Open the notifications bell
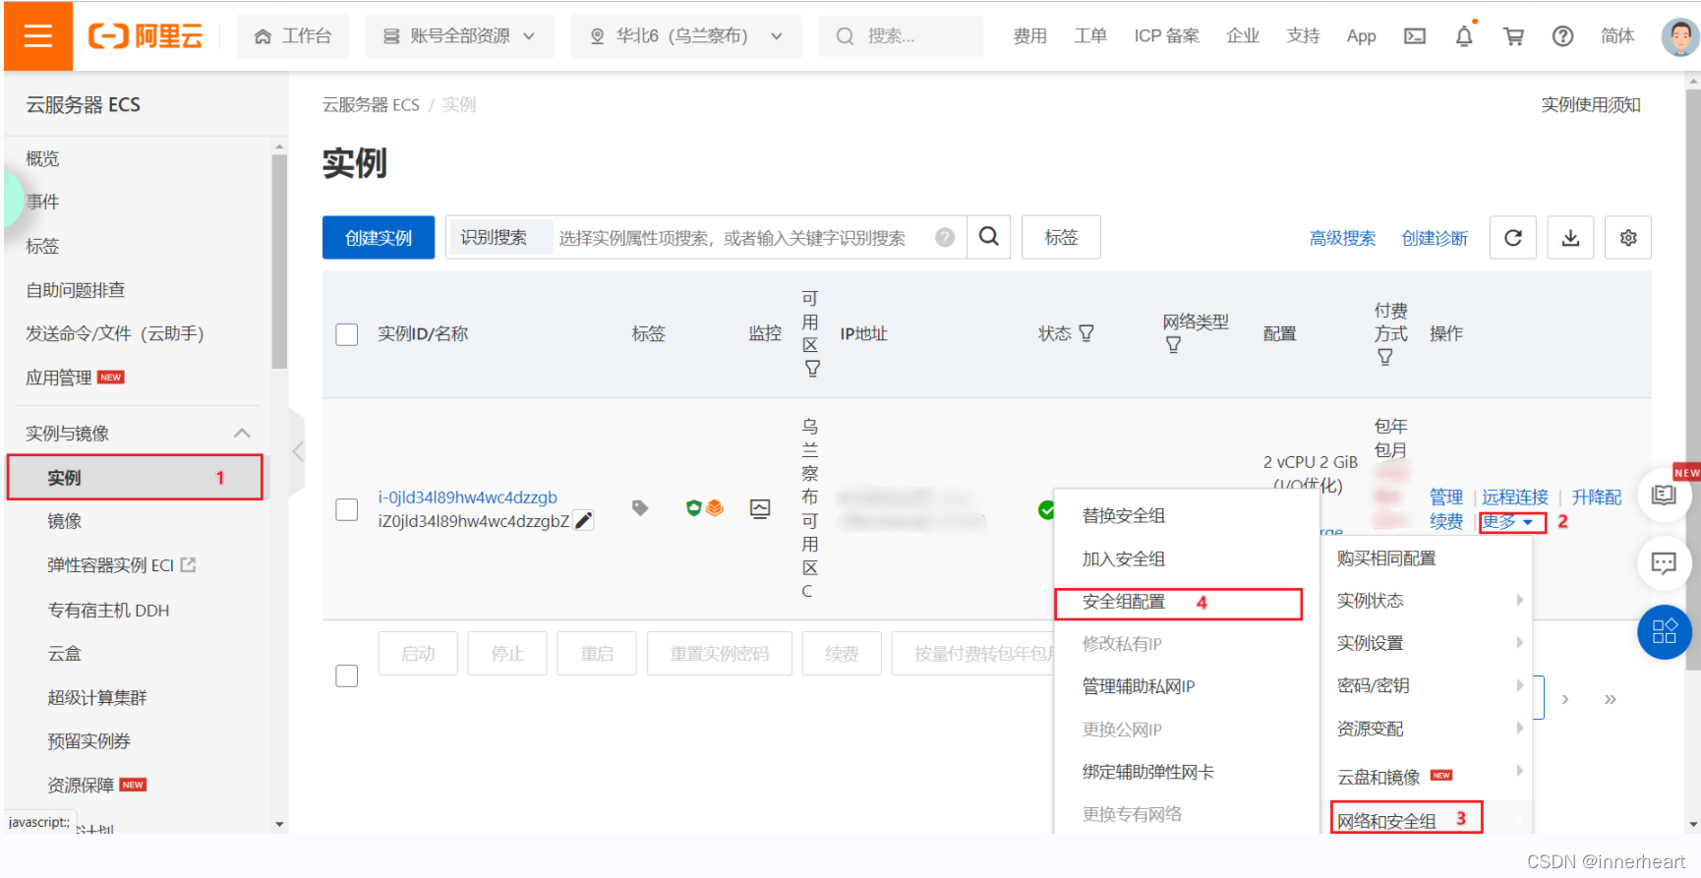This screenshot has height=878, width=1701. pyautogui.click(x=1464, y=36)
